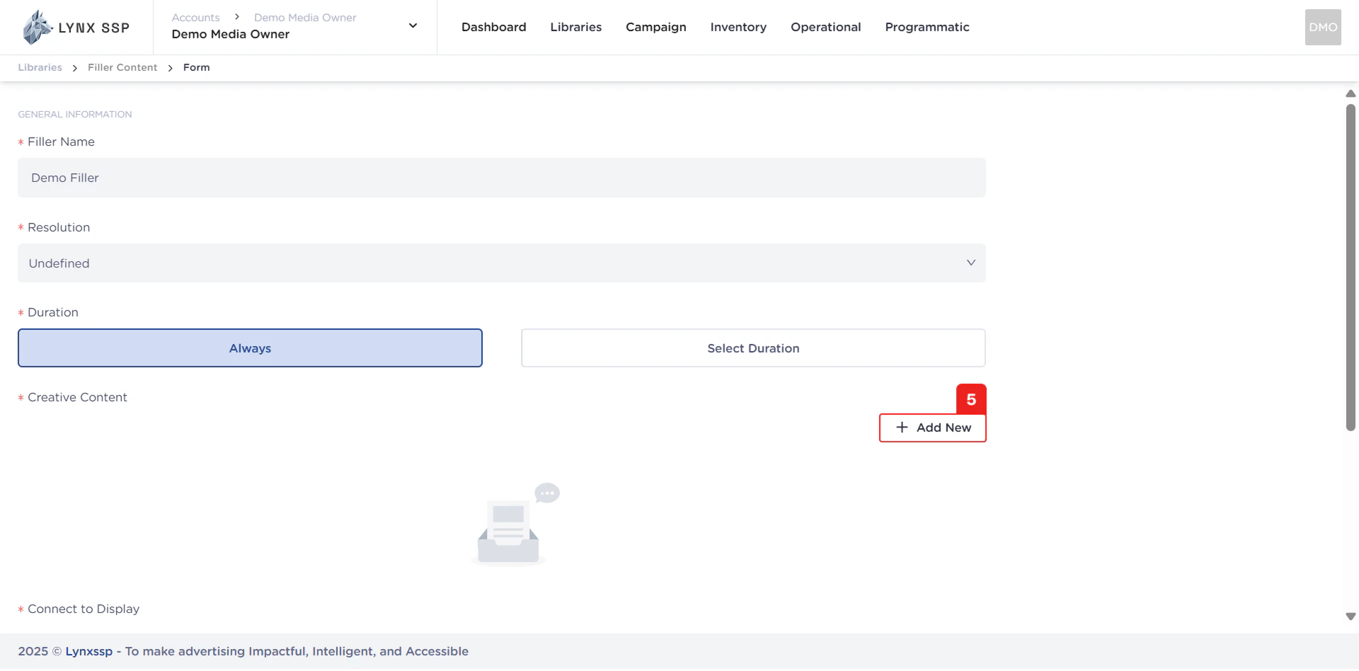The height and width of the screenshot is (671, 1359).
Task: Click the Demo Media Owner breadcrumb link
Action: coord(305,17)
